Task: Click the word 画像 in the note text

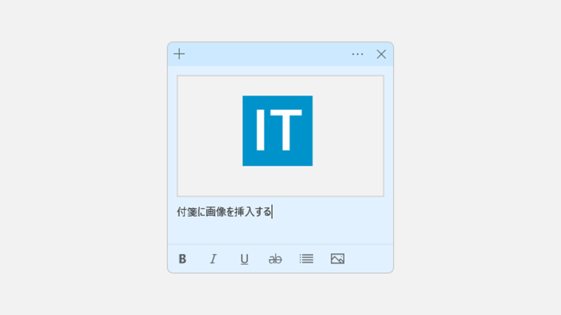Action: coord(215,212)
